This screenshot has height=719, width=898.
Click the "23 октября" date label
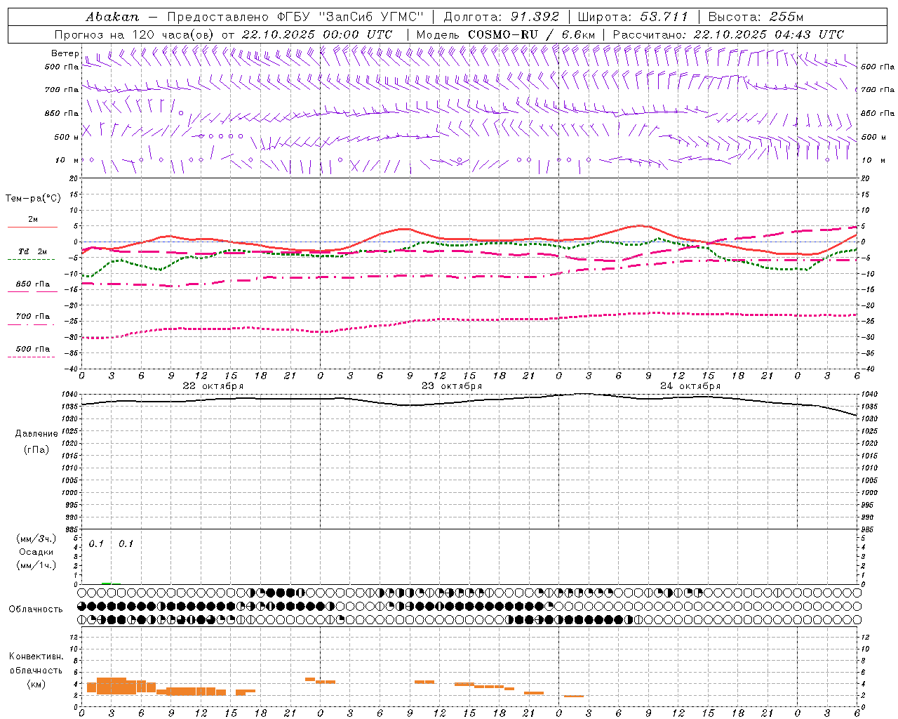pyautogui.click(x=452, y=386)
